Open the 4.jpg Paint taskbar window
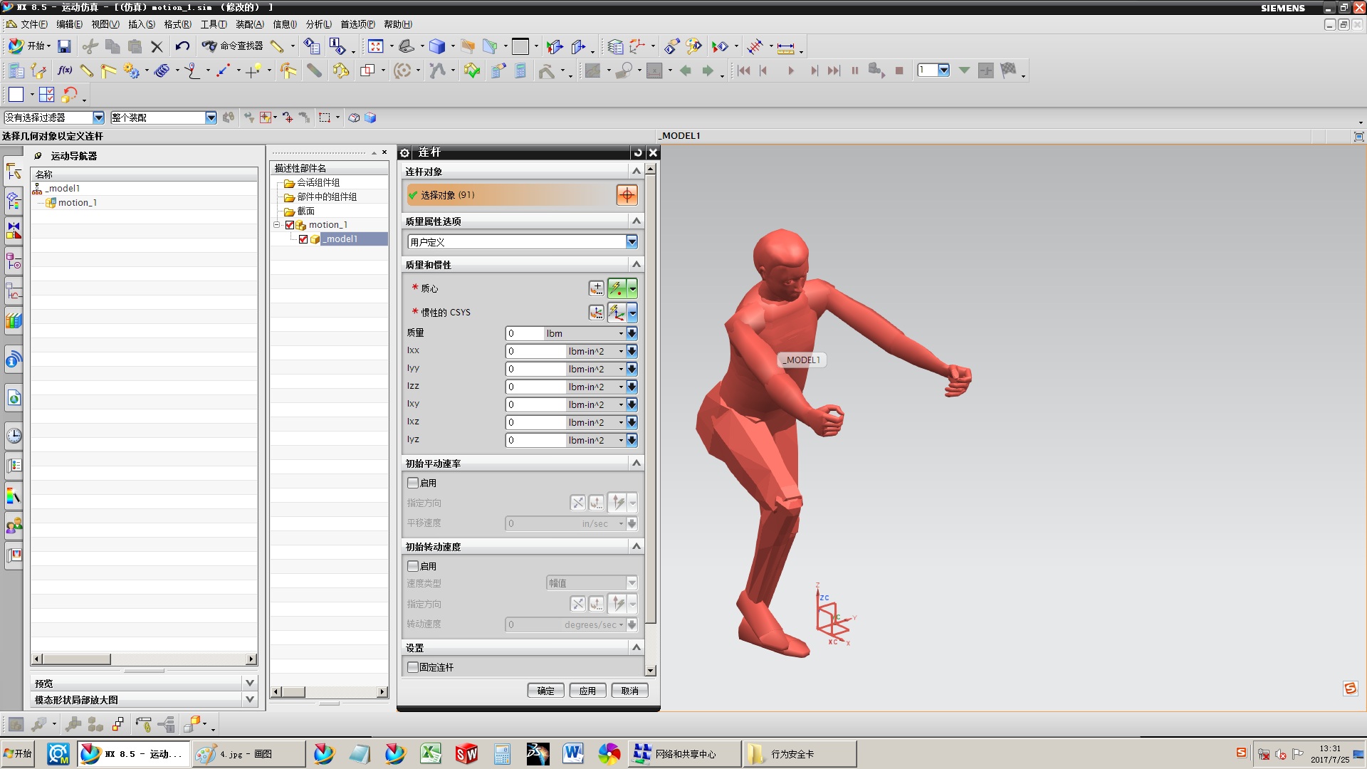Viewport: 1367px width, 769px height. click(248, 753)
